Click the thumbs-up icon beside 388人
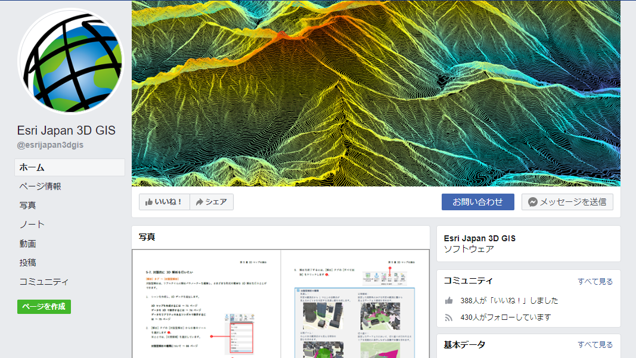 point(449,301)
